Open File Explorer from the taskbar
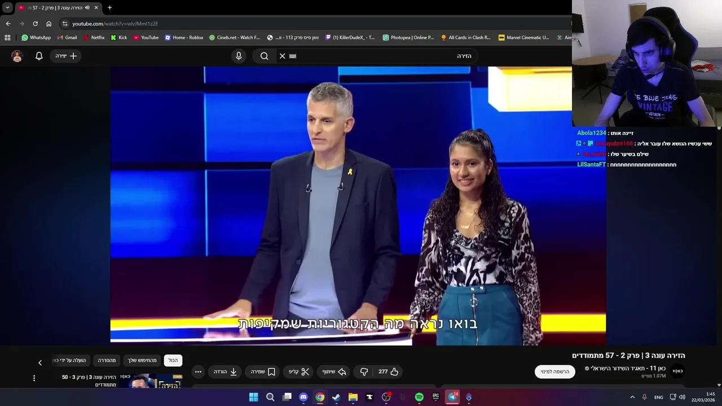The width and height of the screenshot is (722, 406). click(x=353, y=397)
